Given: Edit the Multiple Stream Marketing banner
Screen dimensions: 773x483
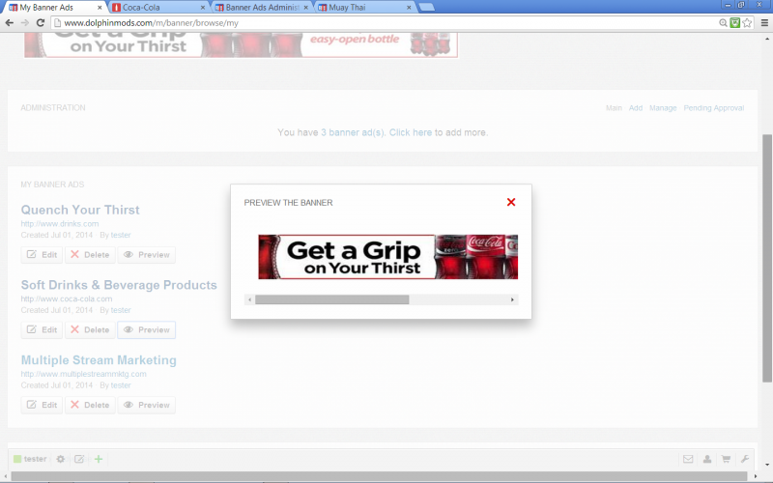Looking at the screenshot, I should tap(42, 405).
